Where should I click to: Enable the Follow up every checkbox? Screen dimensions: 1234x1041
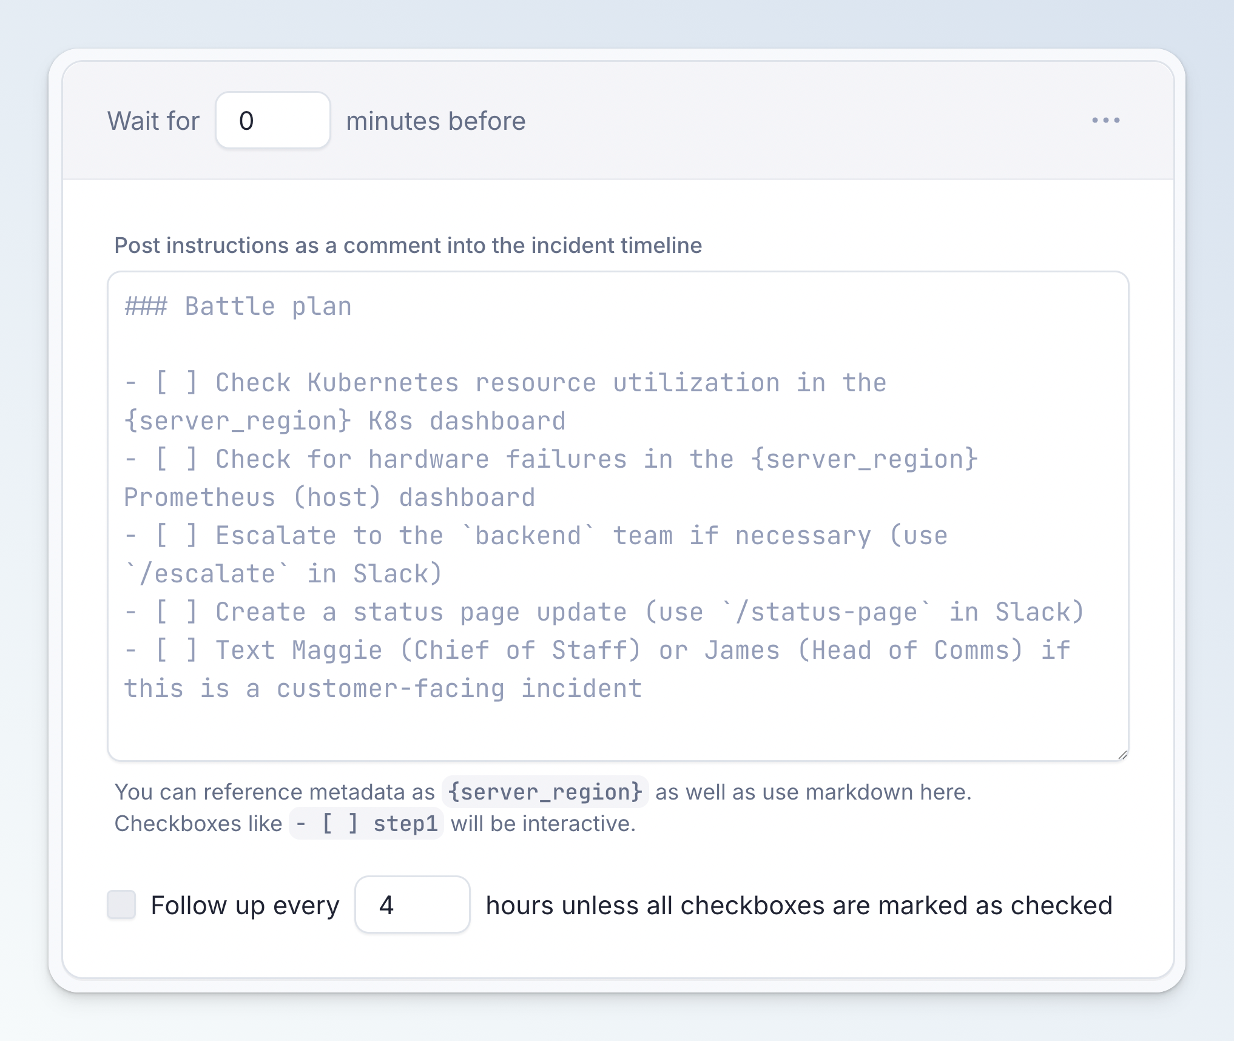pos(121,905)
